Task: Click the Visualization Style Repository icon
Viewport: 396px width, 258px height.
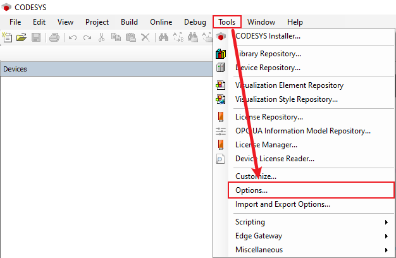Action: coord(221,99)
